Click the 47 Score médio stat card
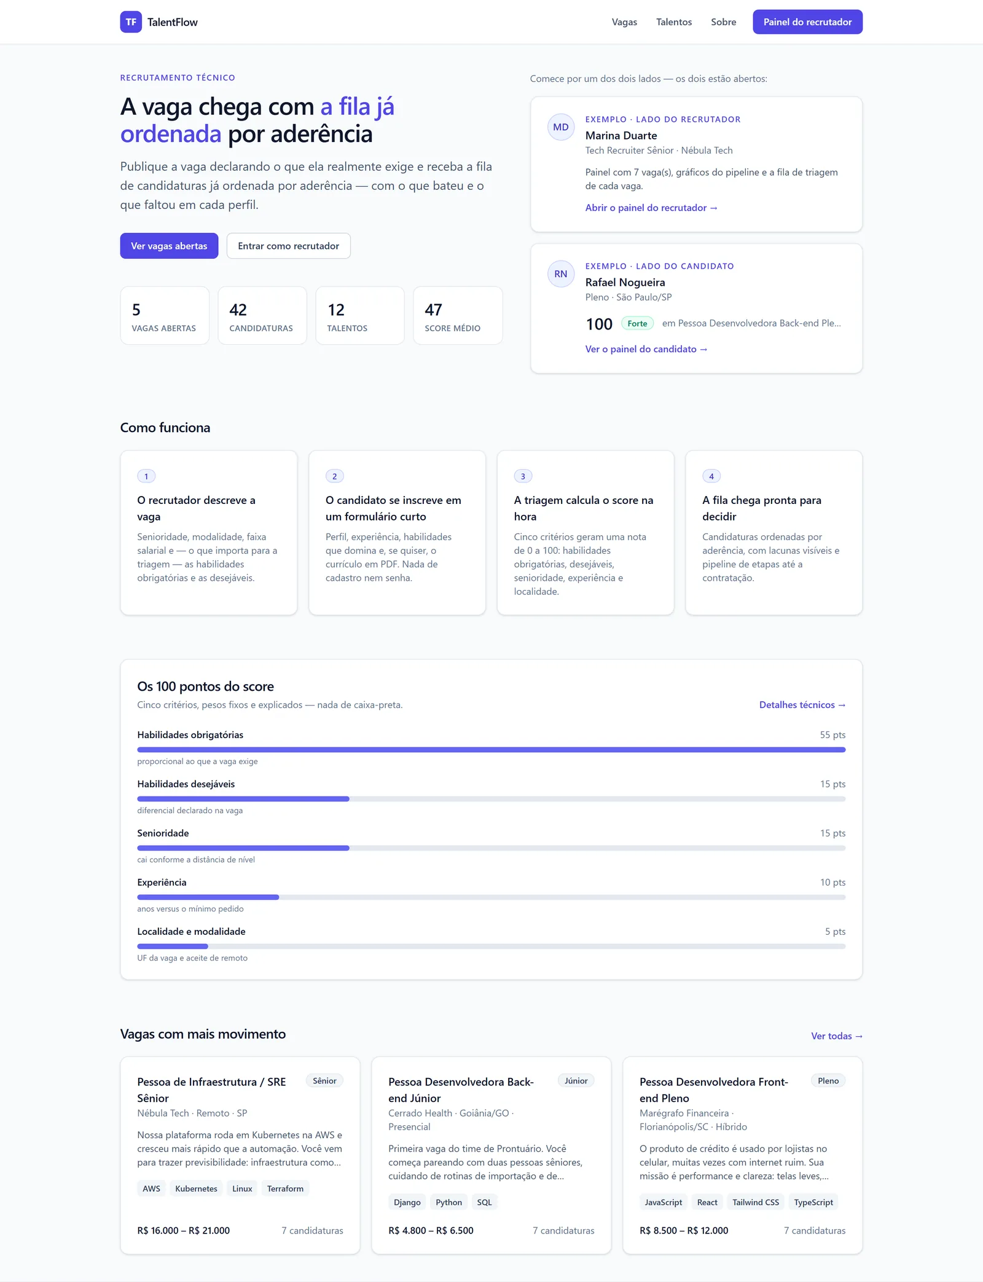 click(458, 316)
